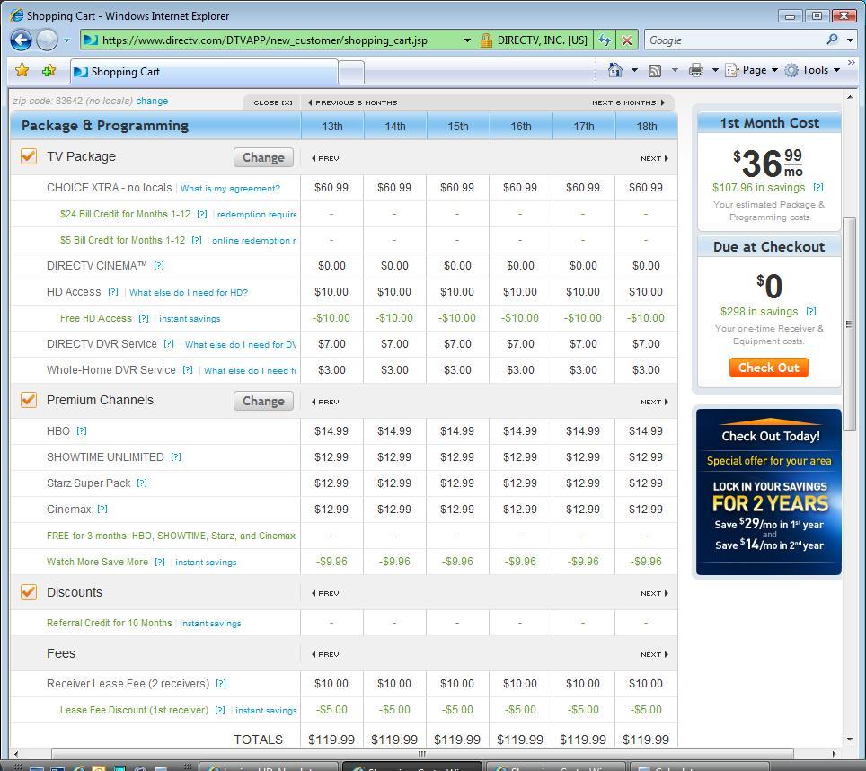Open help [?] for Watch More Save More

point(160,562)
